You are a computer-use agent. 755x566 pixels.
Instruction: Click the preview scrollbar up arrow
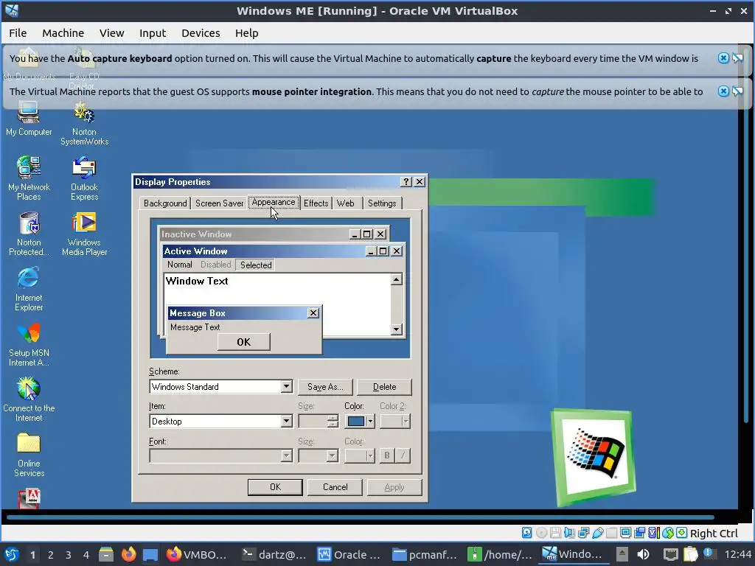click(396, 279)
